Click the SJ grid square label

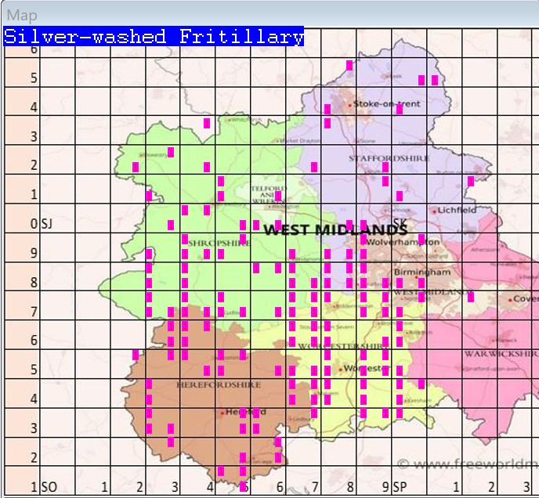[46, 225]
